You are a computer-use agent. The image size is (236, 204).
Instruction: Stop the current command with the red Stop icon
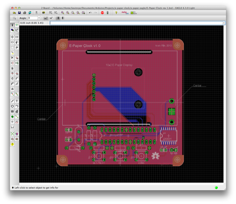(102, 13)
